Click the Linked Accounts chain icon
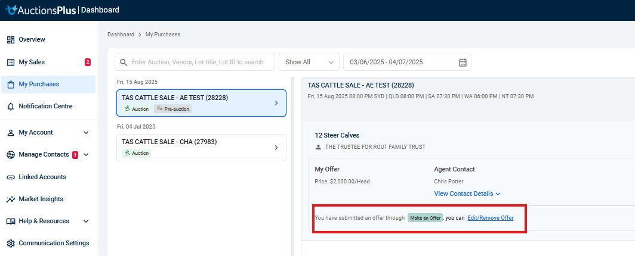The image size is (635, 256). (x=11, y=177)
